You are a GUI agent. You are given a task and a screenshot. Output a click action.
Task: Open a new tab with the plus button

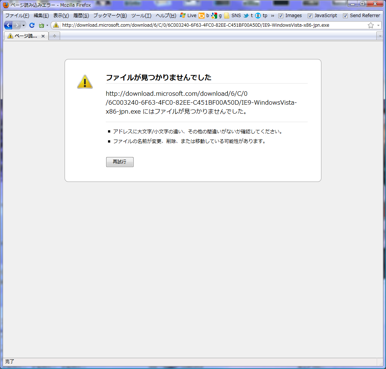pos(55,36)
